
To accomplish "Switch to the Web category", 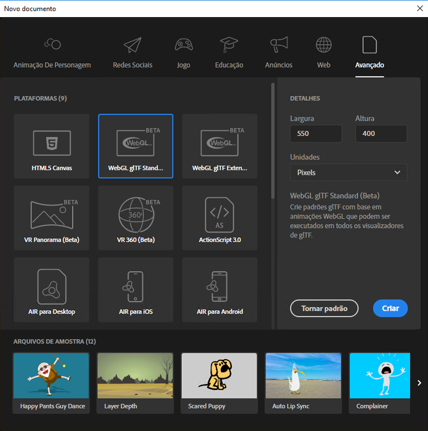I will [323, 52].
